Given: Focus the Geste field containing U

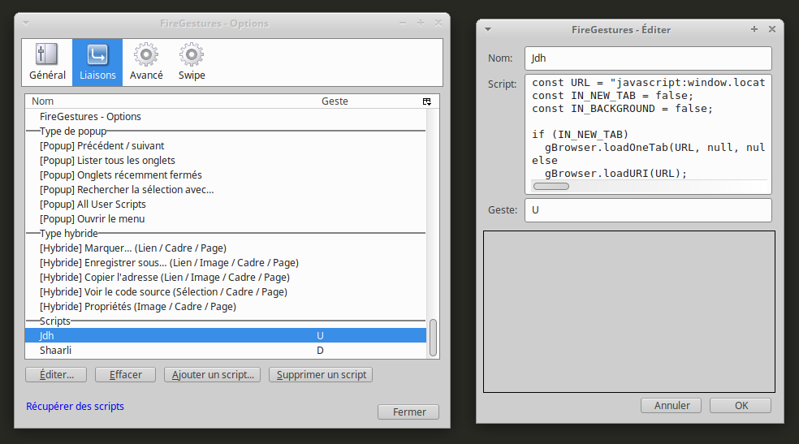Looking at the screenshot, I should (x=648, y=209).
